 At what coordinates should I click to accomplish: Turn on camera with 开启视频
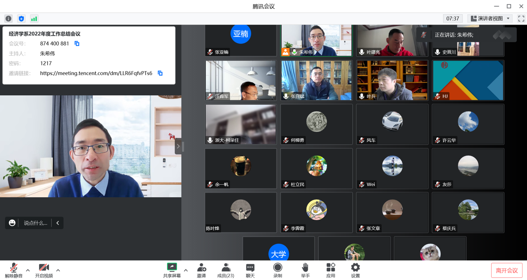click(44, 270)
